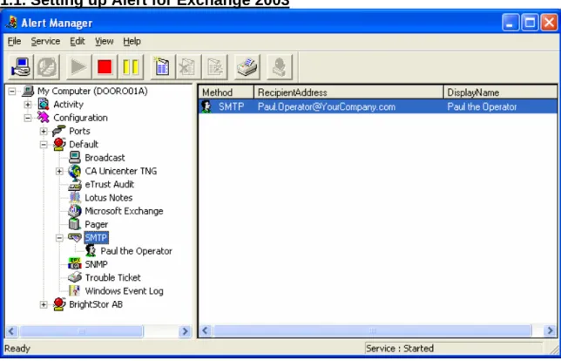This screenshot has width=561, height=361.
Task: Click the Pager icon
Action: coord(74,224)
